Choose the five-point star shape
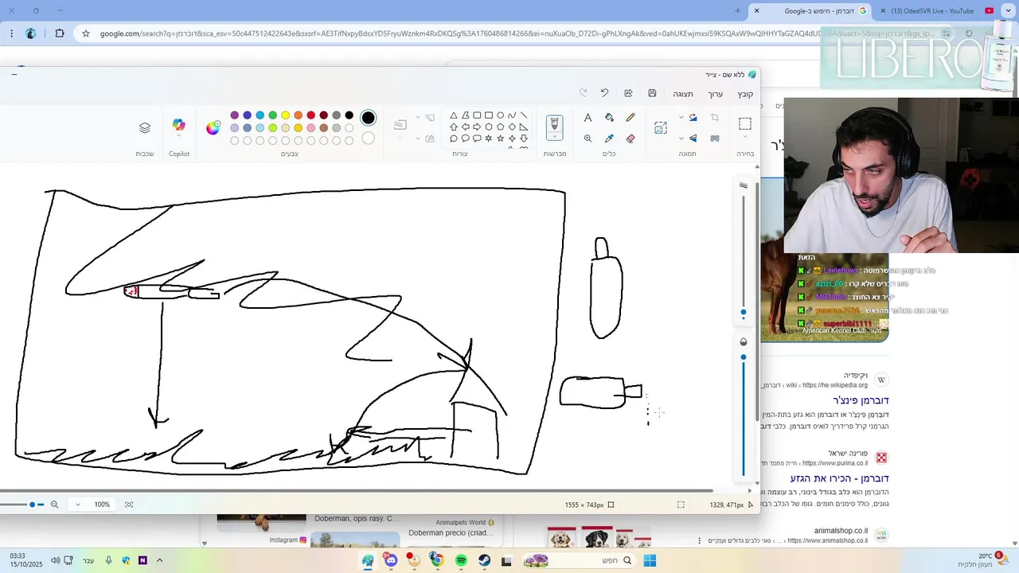Viewport: 1019px width, 573px height. [500, 138]
